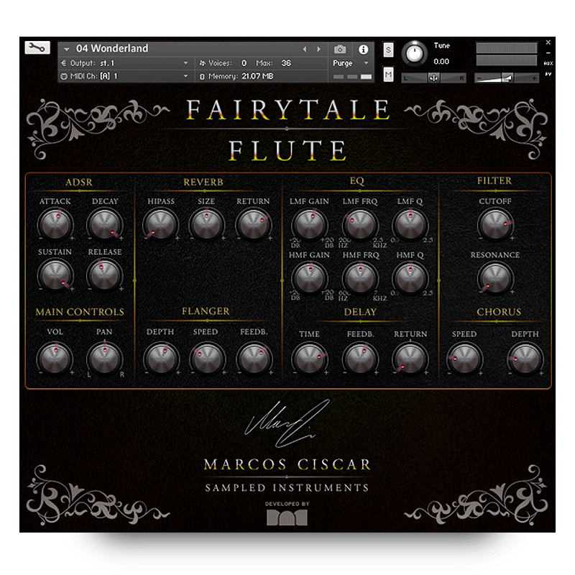Click the next preset arrow beside 04 Wonderland

coord(319,49)
